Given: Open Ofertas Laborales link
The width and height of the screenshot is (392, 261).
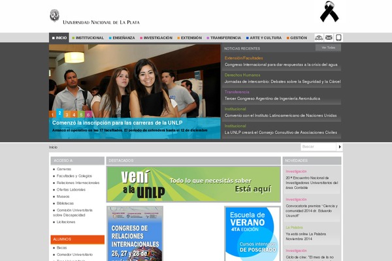Looking at the screenshot, I should [x=71, y=190].
